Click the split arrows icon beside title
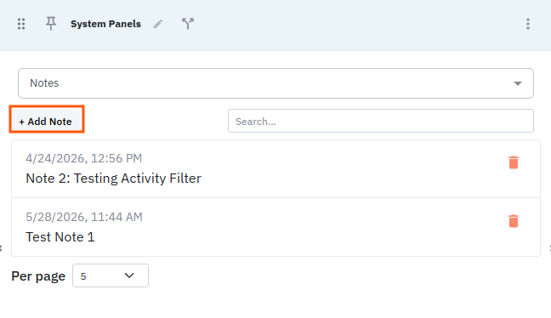The height and width of the screenshot is (318, 551). [188, 24]
